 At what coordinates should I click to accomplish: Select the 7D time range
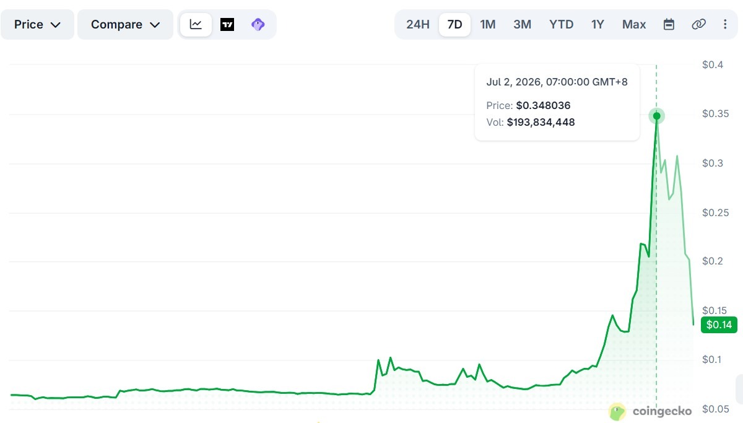point(454,25)
